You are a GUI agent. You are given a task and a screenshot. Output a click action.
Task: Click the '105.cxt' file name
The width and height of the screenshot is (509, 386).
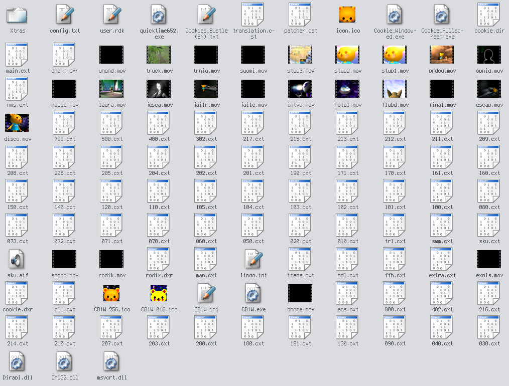coord(206,207)
